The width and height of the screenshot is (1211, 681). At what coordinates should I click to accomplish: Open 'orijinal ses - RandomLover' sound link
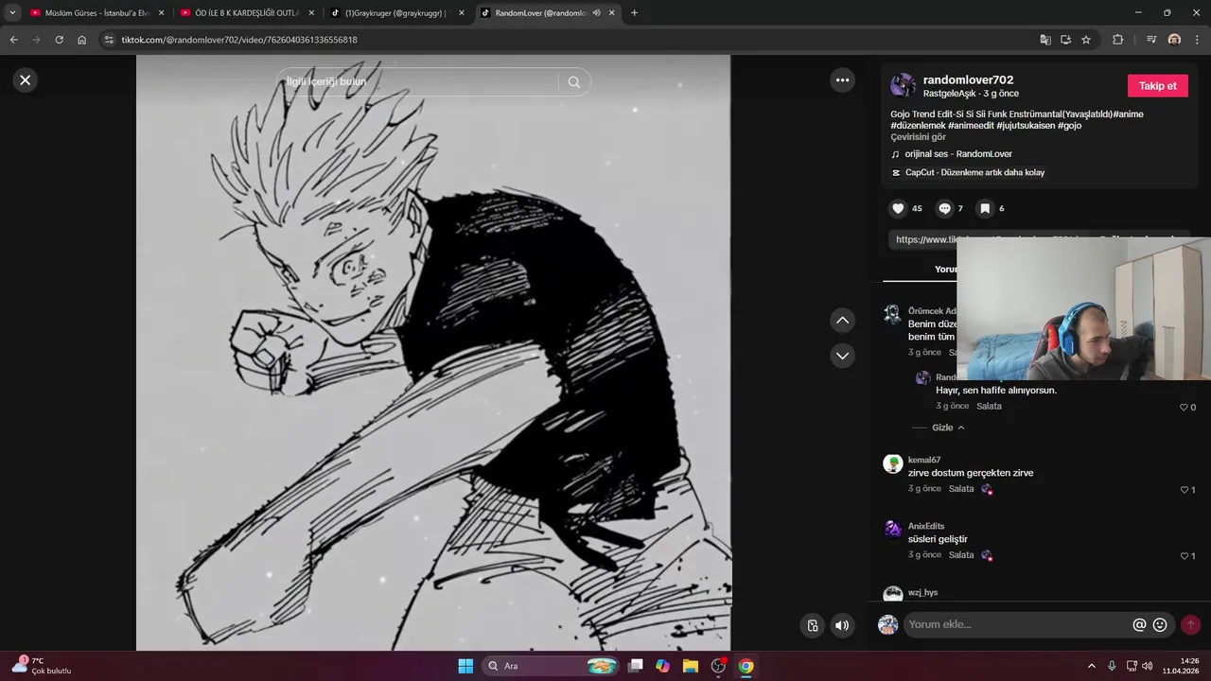pyautogui.click(x=958, y=154)
